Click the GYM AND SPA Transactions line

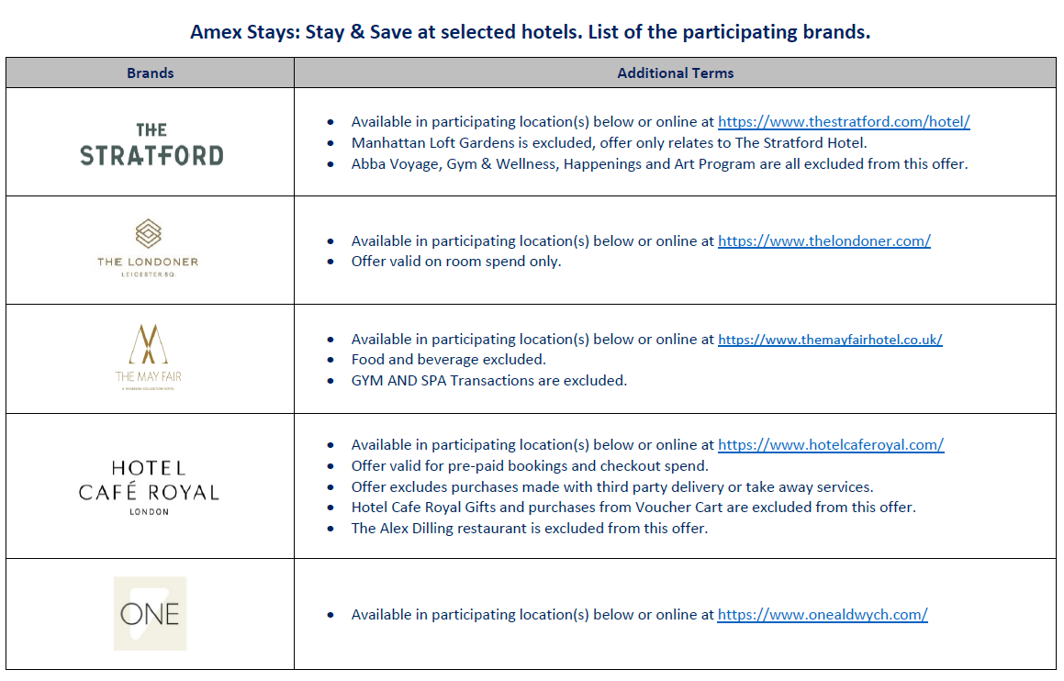click(488, 381)
